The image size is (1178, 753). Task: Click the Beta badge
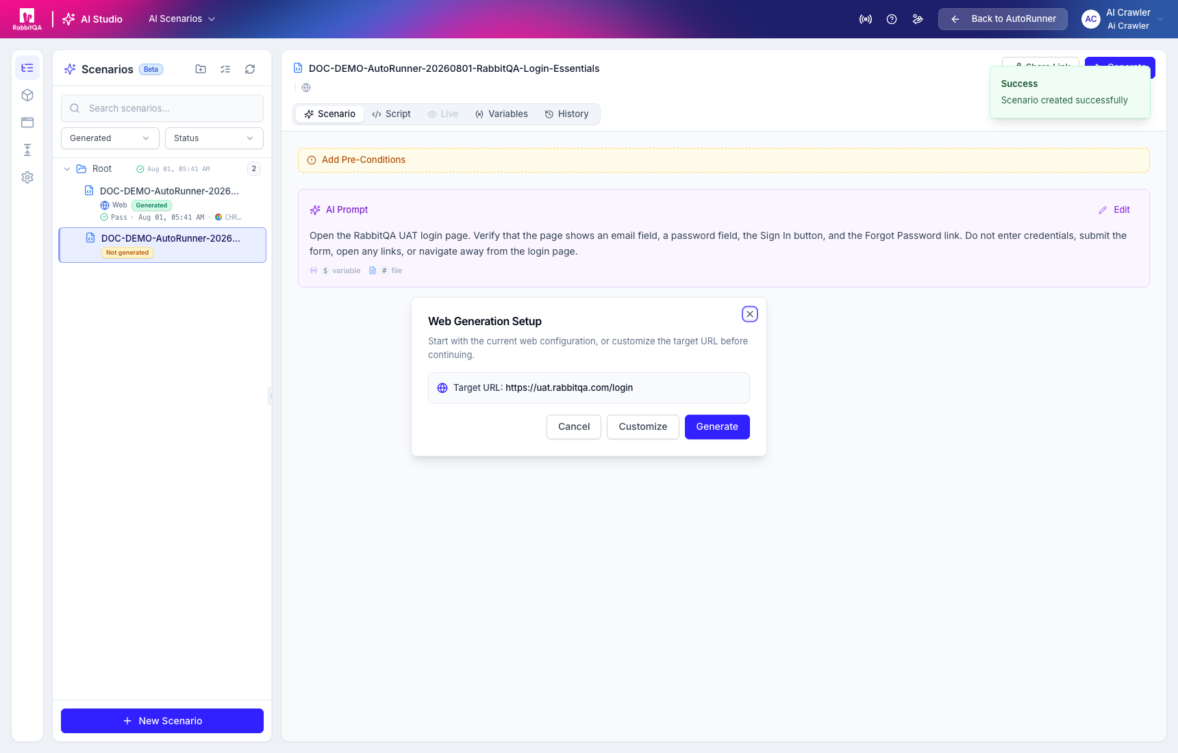(151, 69)
